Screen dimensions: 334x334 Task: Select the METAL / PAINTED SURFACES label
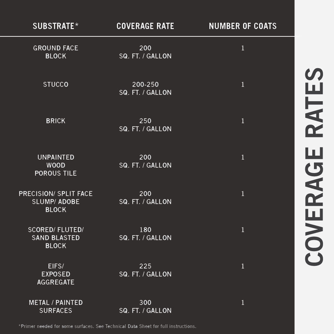[x=55, y=307]
